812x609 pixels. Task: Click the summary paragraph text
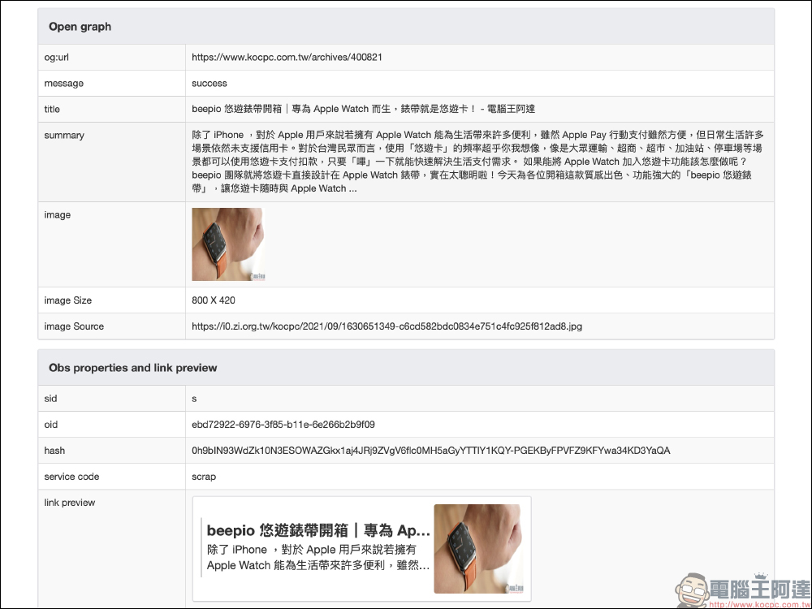tap(477, 162)
